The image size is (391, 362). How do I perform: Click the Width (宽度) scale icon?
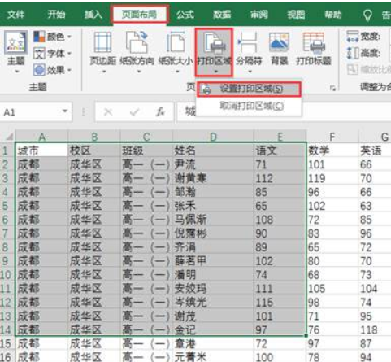coord(352,37)
